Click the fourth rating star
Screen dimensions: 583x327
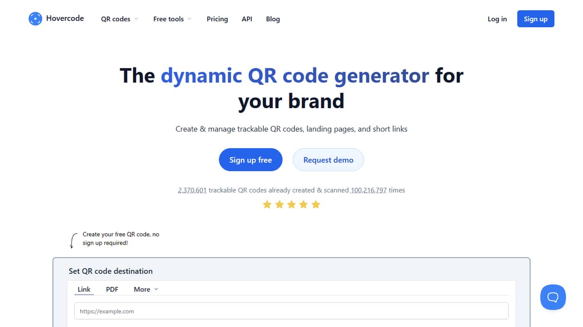coord(304,204)
